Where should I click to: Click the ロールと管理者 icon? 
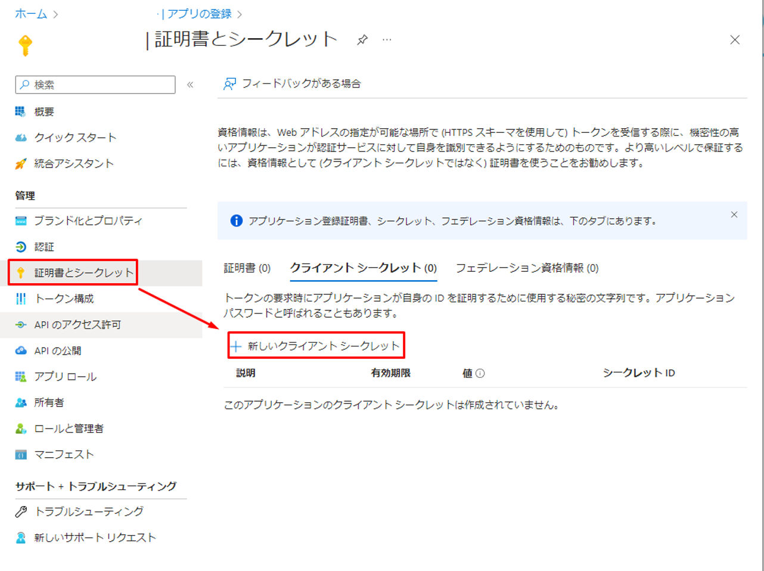pos(21,429)
